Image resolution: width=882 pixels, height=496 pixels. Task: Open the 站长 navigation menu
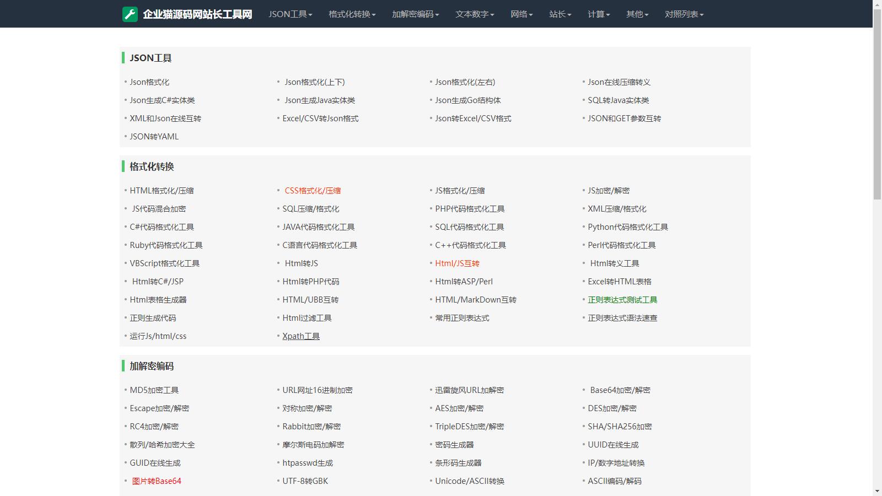pyautogui.click(x=560, y=14)
